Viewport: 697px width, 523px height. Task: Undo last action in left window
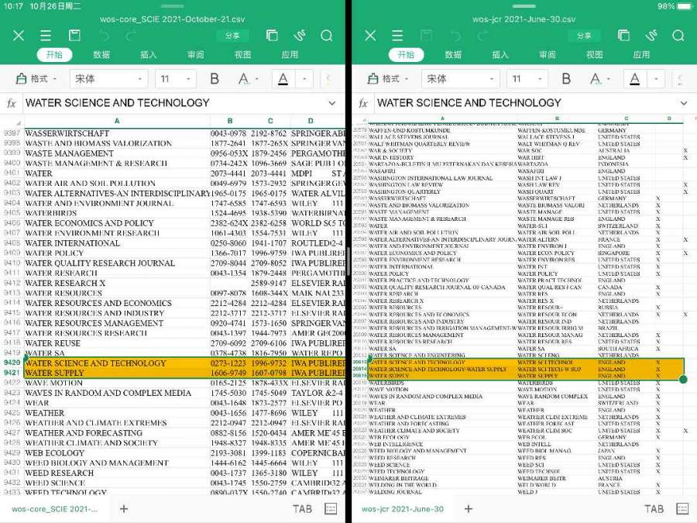(x=104, y=36)
